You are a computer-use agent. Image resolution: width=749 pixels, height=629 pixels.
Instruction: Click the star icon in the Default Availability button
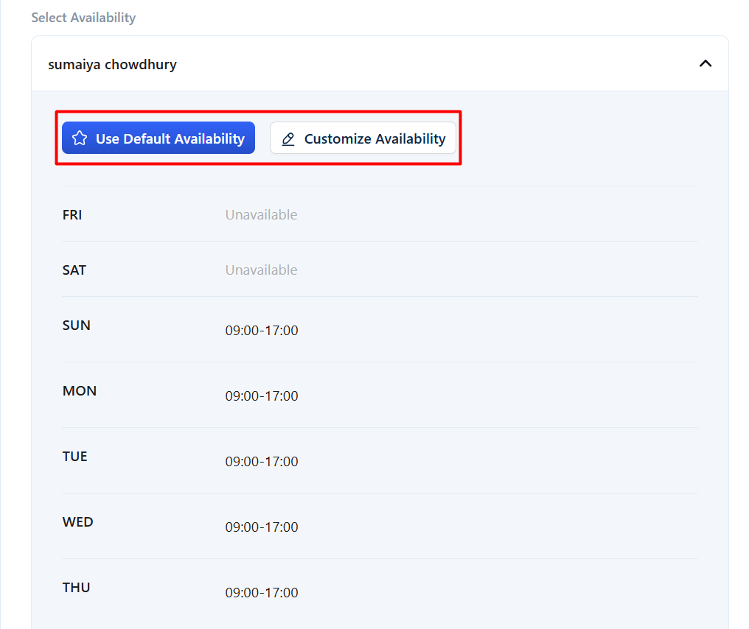pyautogui.click(x=80, y=138)
